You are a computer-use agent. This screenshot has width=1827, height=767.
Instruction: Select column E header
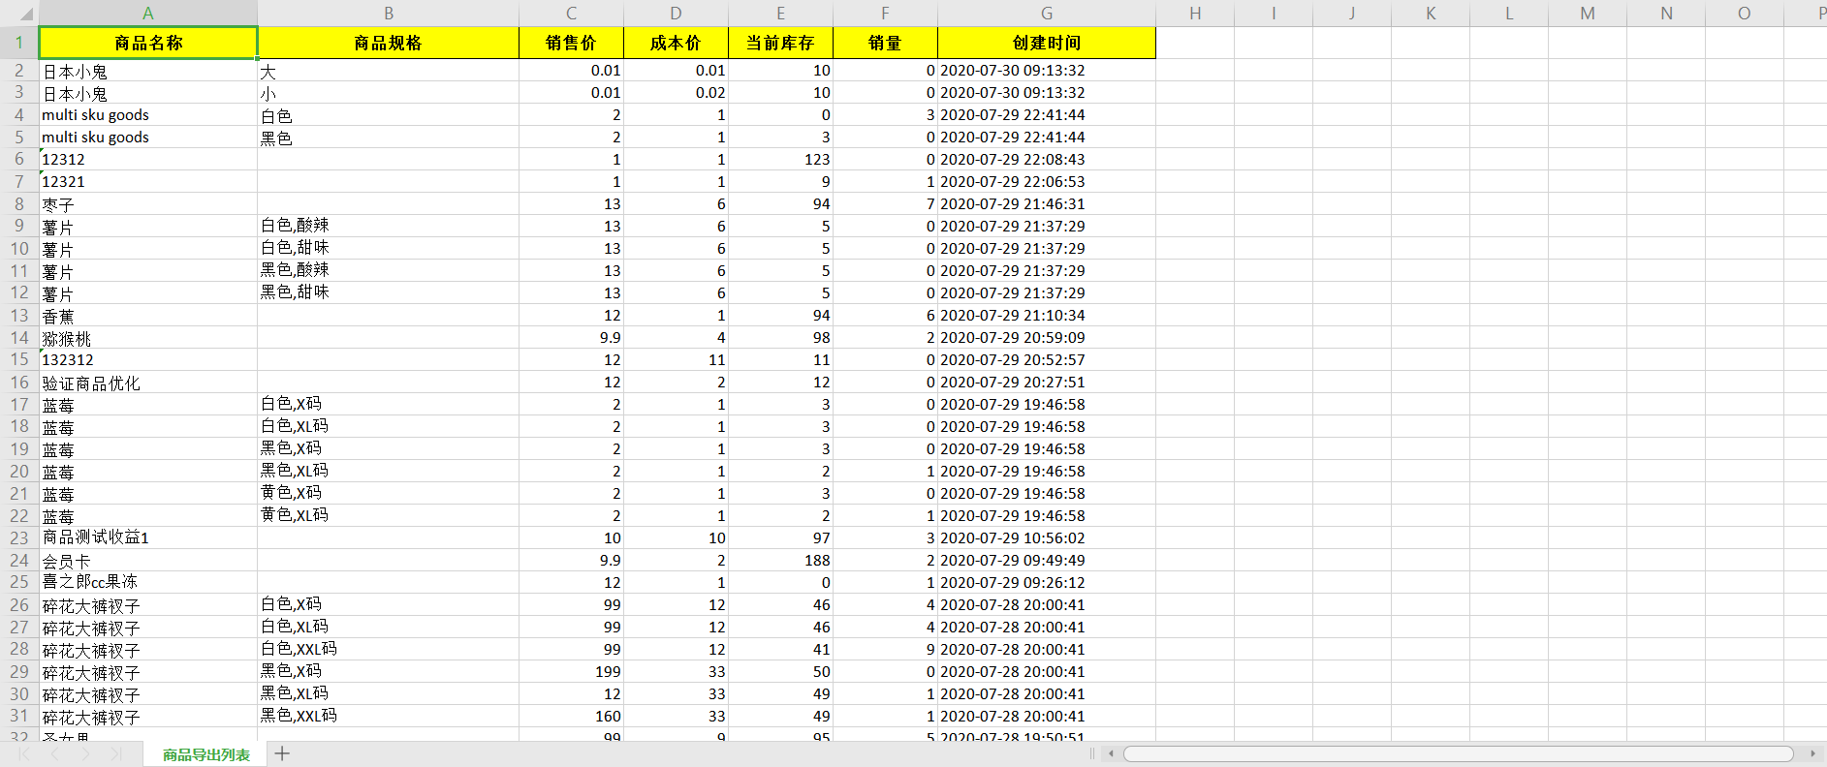click(x=780, y=14)
